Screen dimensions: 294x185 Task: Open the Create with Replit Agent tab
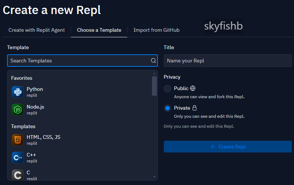point(37,30)
